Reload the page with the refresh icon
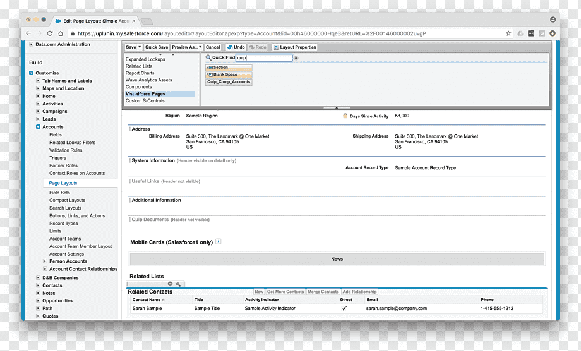 [x=50, y=33]
